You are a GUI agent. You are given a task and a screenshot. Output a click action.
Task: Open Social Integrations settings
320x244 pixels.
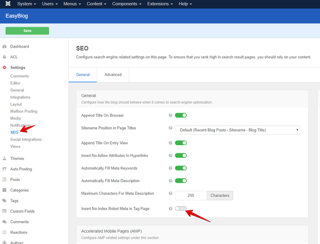click(26, 139)
